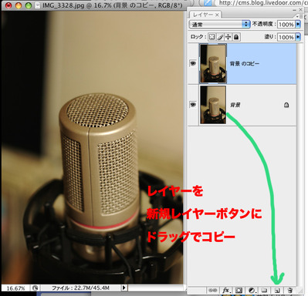Create a new layer group
This screenshot has width=308, height=296.
[264, 291]
